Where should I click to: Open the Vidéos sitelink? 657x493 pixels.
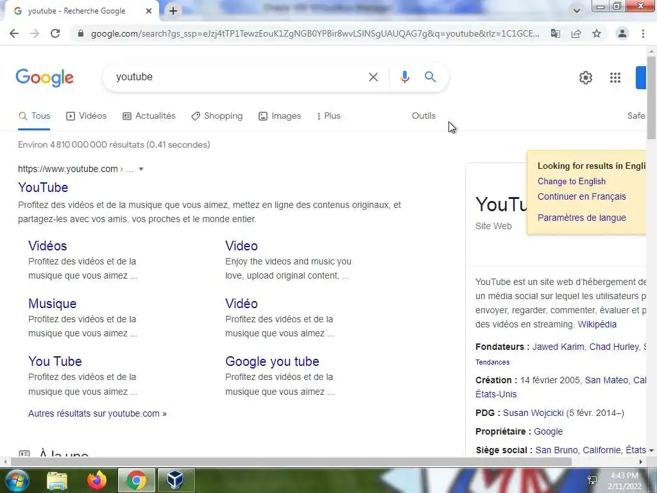47,246
